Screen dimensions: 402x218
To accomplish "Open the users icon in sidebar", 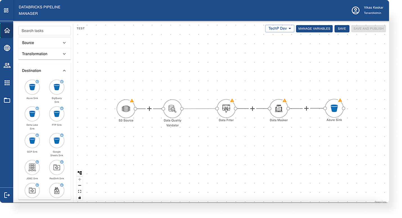I will 7,65.
